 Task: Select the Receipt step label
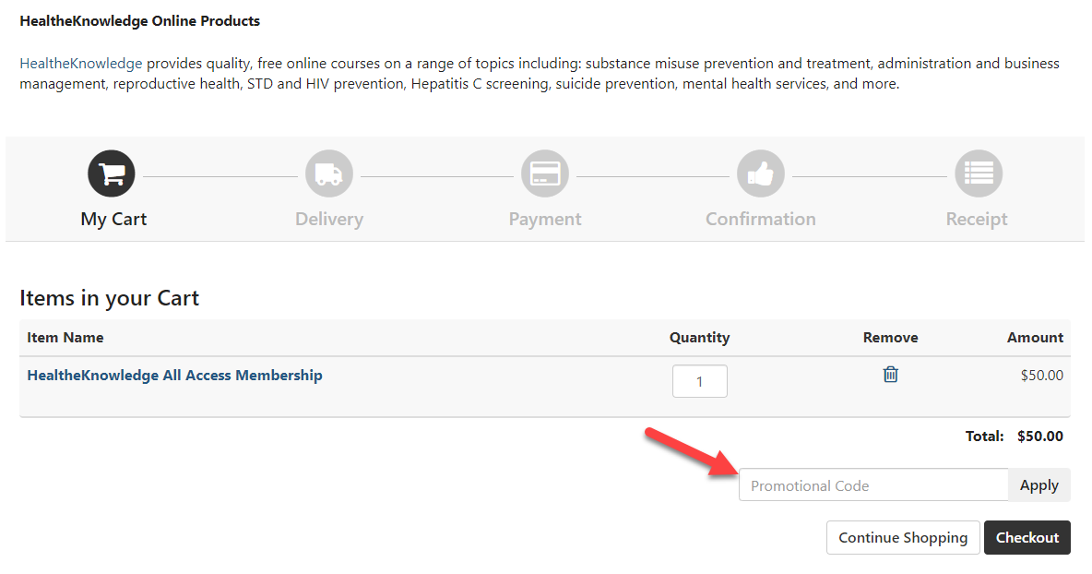pos(977,220)
